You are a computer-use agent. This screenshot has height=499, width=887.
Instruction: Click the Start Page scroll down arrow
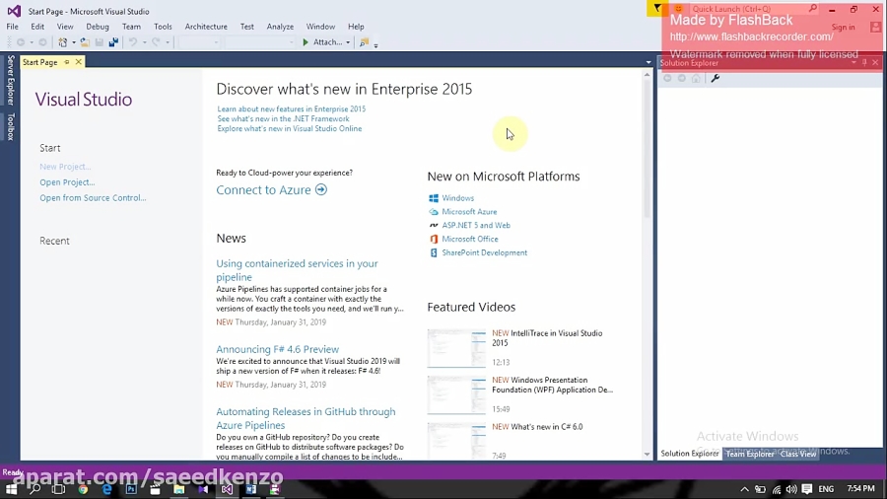[648, 455]
